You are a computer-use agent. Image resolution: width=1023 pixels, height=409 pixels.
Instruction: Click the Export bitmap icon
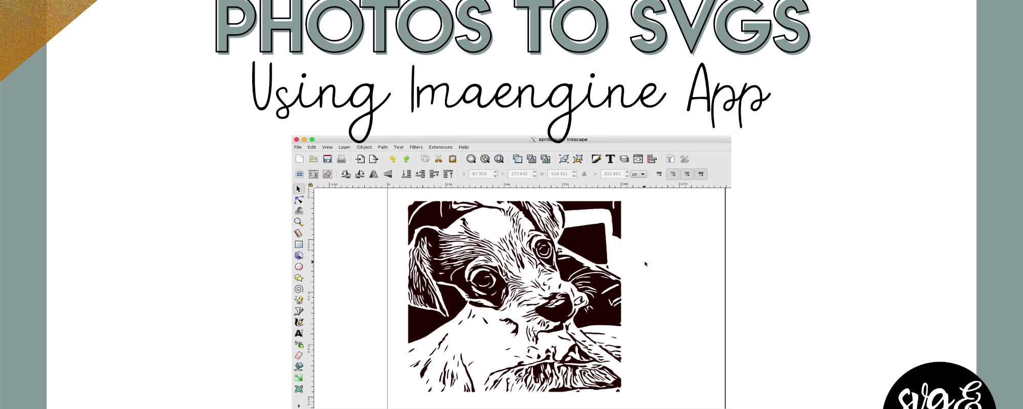[x=374, y=159]
